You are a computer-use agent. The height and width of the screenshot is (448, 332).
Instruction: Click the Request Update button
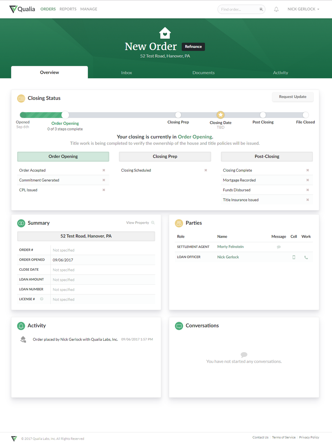pyautogui.click(x=293, y=97)
